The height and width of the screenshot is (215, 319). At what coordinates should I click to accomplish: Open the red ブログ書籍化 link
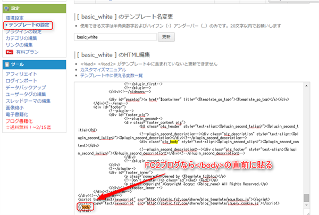pos(19,121)
